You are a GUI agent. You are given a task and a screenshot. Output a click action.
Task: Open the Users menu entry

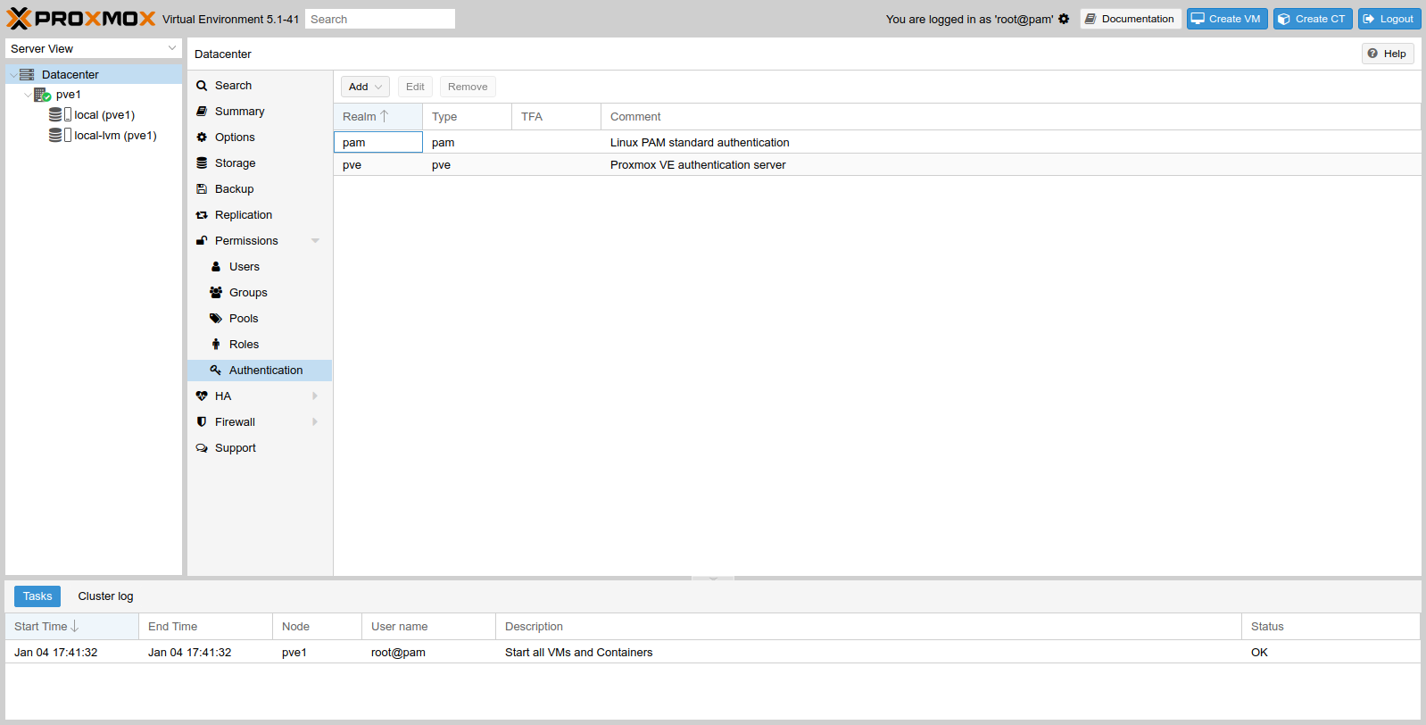pyautogui.click(x=260, y=267)
